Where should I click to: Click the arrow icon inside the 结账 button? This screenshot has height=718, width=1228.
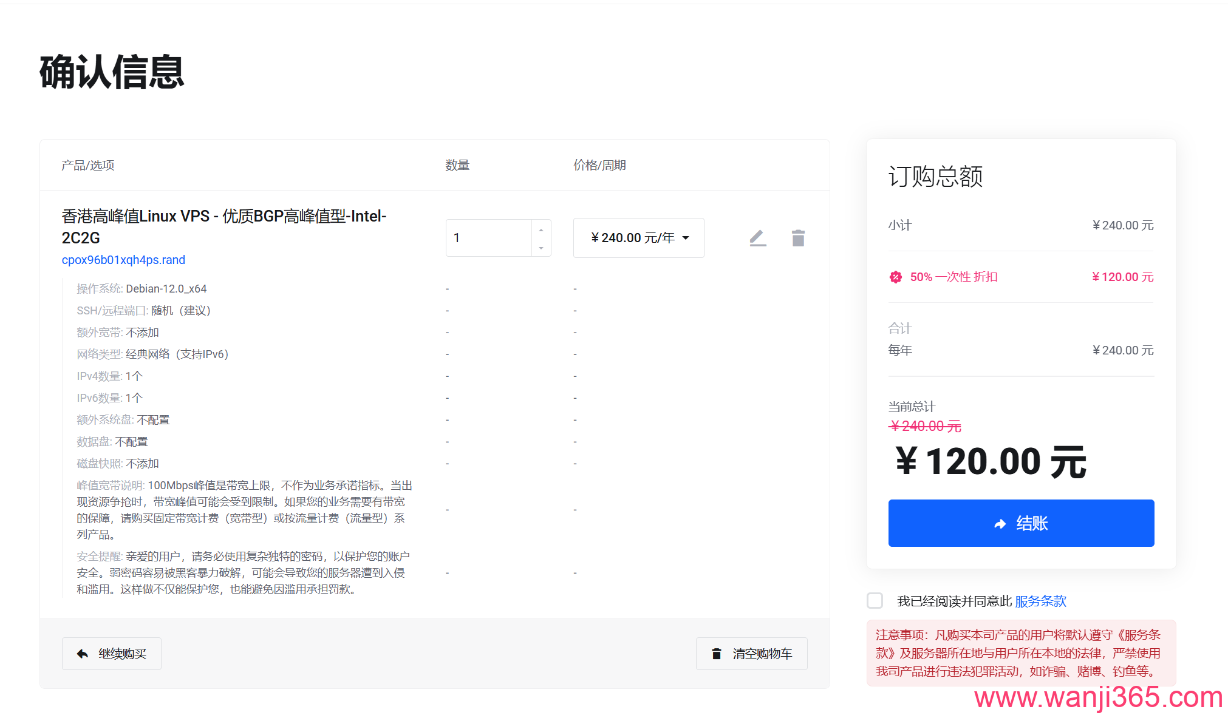[x=1000, y=523]
